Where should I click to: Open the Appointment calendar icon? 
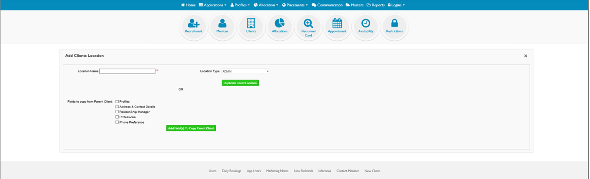(337, 26)
